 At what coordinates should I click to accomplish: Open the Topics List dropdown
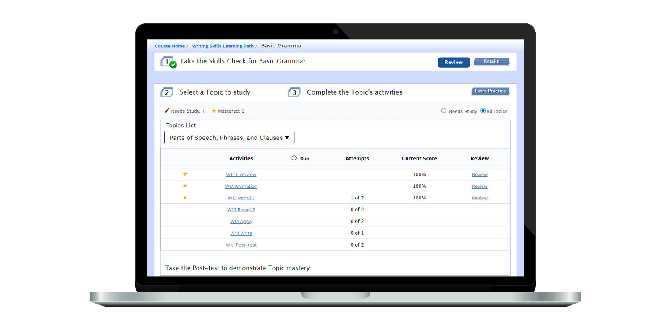pos(229,138)
